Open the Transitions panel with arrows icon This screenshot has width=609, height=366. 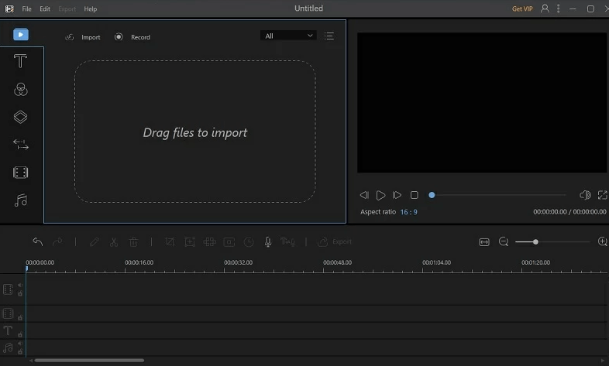(21, 145)
